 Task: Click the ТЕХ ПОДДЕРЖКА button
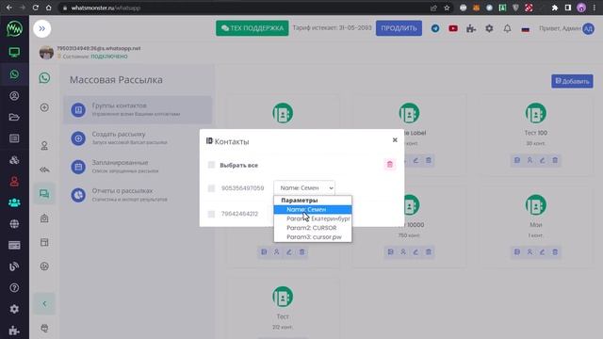[x=253, y=28]
